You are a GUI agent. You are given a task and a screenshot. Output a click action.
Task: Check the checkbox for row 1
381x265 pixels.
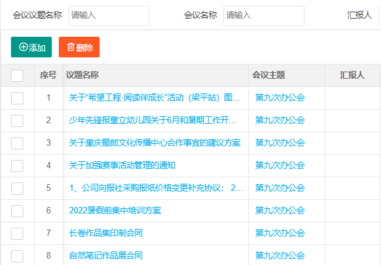(x=17, y=98)
